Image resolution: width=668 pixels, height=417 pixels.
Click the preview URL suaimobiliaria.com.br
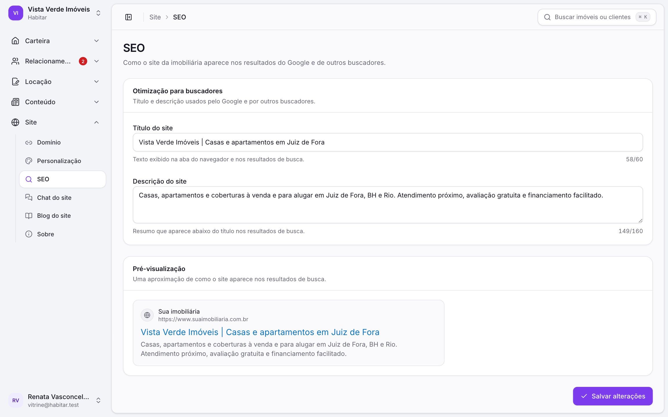click(x=203, y=319)
